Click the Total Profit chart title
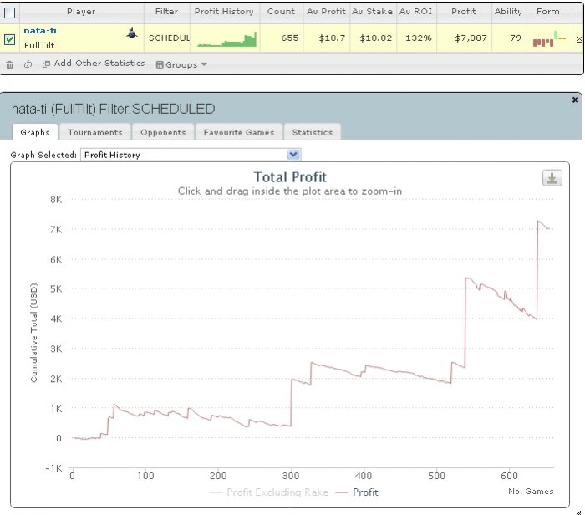The height and width of the screenshot is (515, 585). click(x=290, y=177)
